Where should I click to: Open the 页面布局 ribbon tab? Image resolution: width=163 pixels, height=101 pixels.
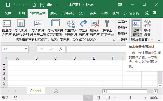68,13
